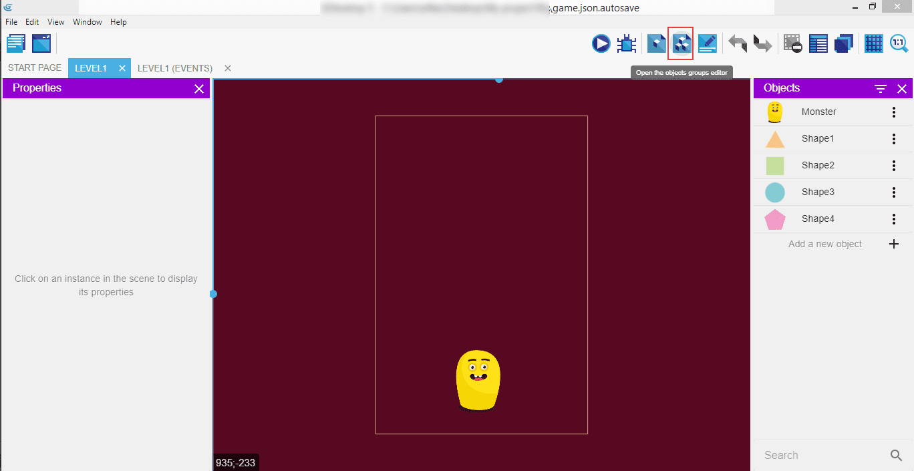The image size is (914, 471).
Task: Open the debugger preview bug icon
Action: (627, 44)
